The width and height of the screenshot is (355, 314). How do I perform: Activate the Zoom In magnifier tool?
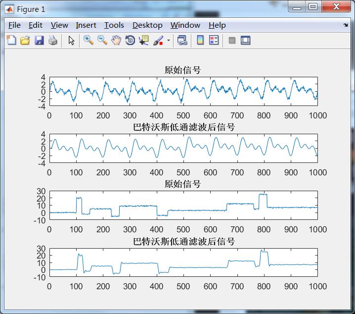tap(89, 40)
